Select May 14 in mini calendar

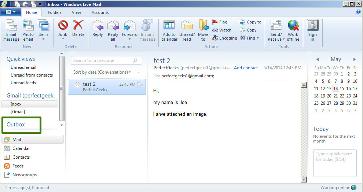pyautogui.click(x=335, y=88)
